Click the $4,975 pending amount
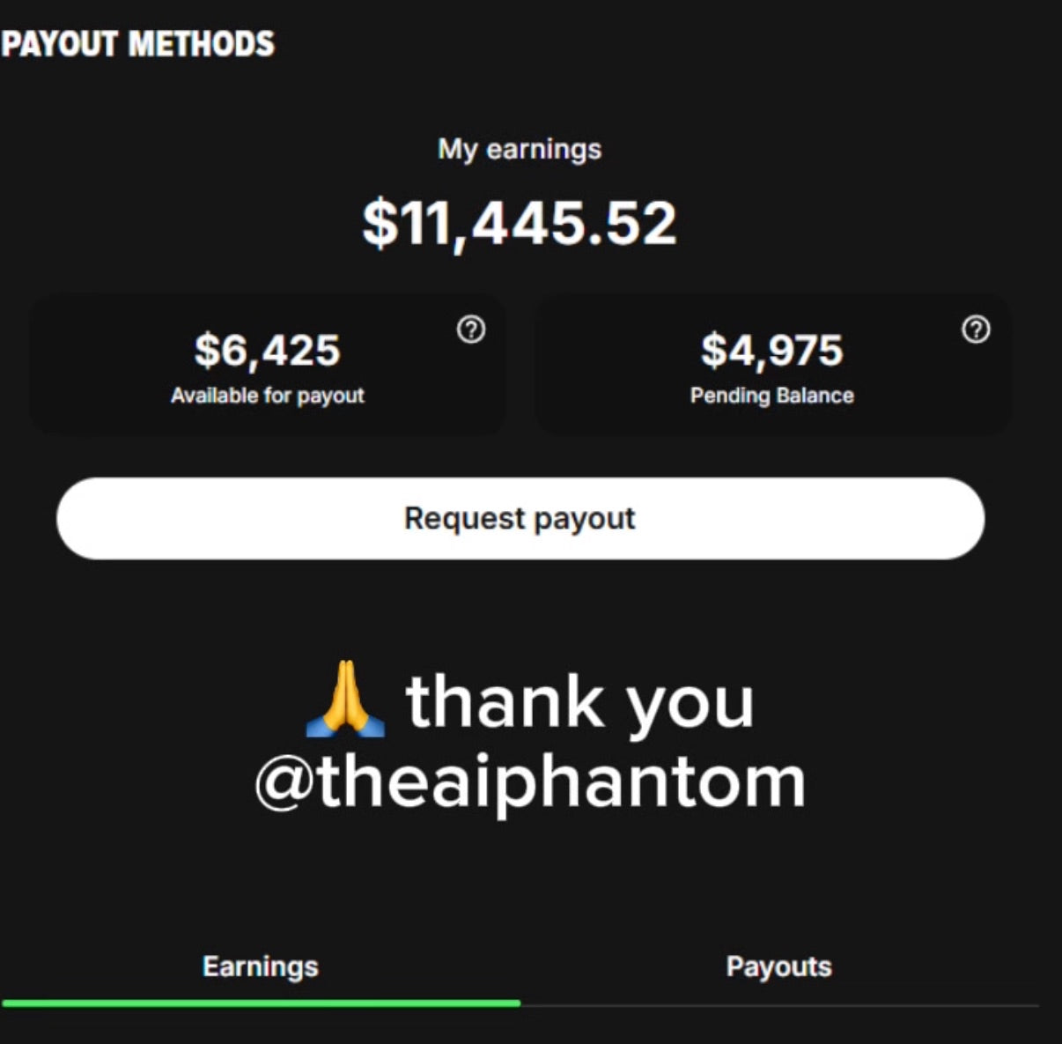This screenshot has width=1062, height=1044. coord(772,350)
